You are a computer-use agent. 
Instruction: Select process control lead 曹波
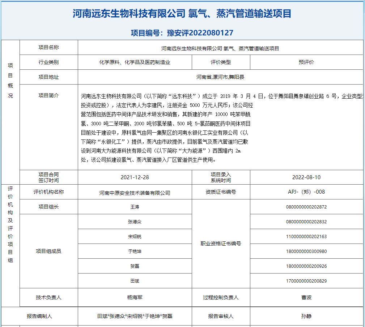(x=306, y=297)
